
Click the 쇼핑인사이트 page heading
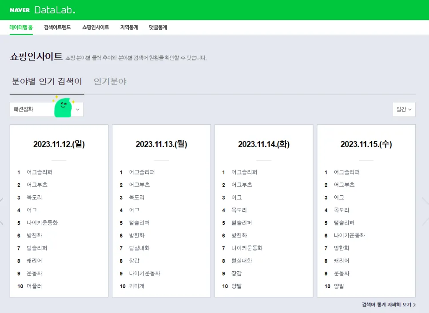pos(36,57)
